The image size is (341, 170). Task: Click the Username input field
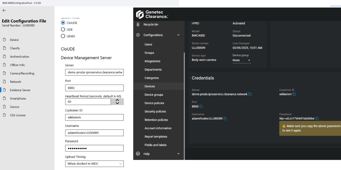pos(94,133)
